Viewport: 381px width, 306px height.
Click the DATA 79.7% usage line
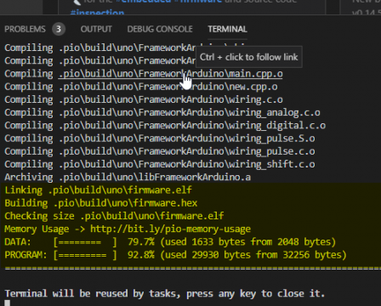click(170, 242)
